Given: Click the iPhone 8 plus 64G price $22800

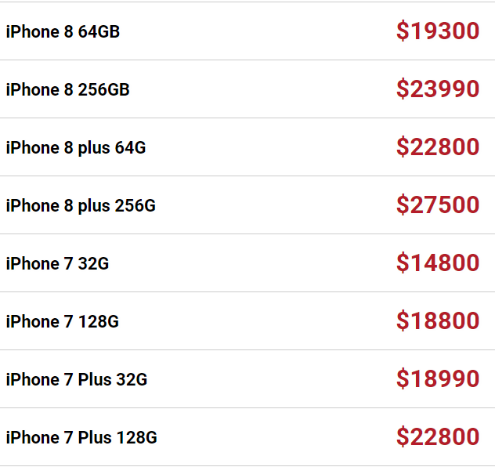Looking at the screenshot, I should [x=438, y=147].
